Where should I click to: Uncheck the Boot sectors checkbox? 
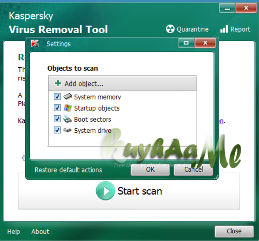click(58, 119)
